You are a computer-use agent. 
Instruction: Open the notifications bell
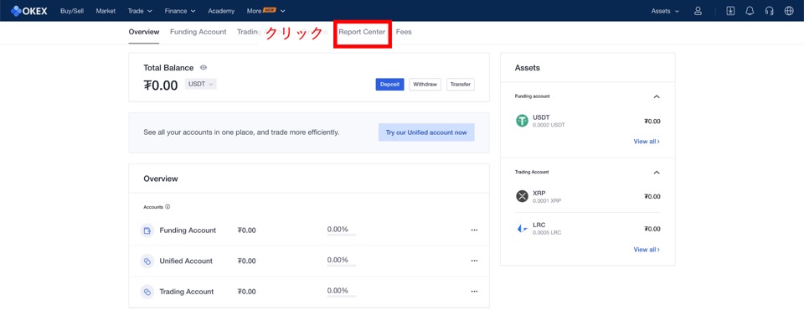coord(750,11)
